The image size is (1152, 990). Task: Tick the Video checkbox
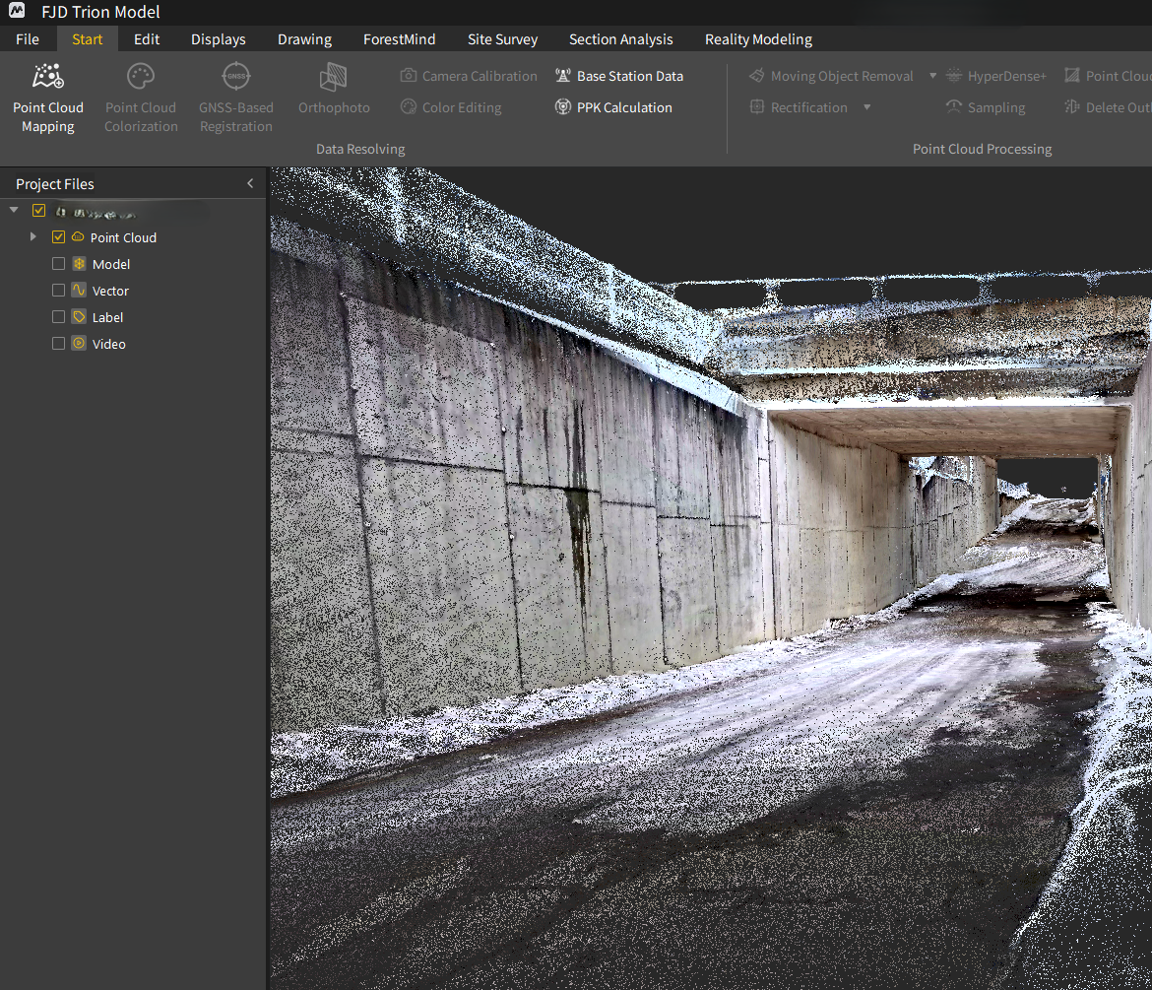tap(58, 344)
